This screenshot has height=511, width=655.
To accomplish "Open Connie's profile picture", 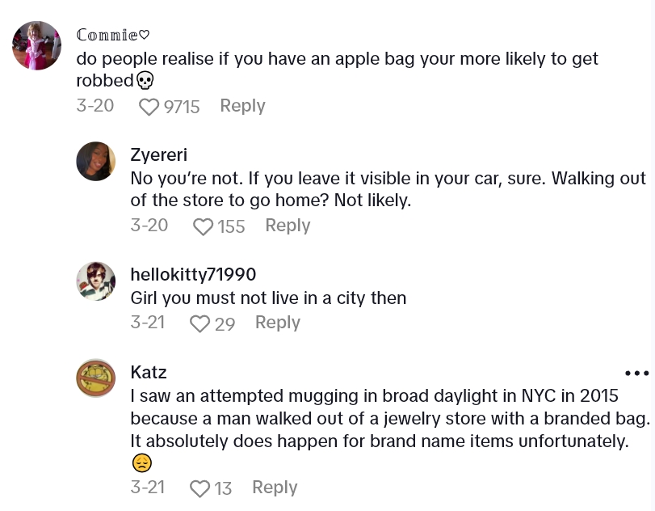I will click(x=37, y=45).
